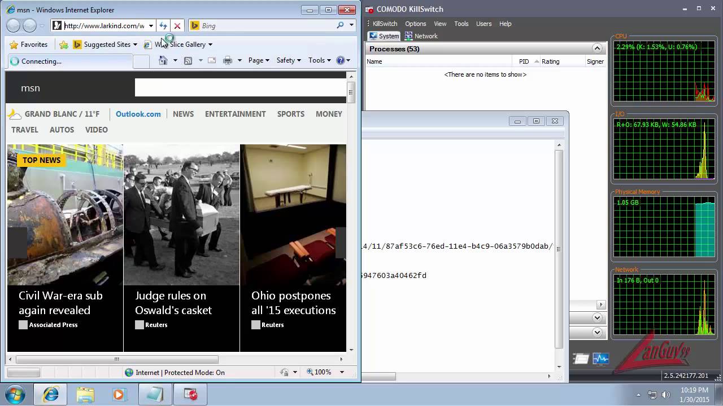
Task: Open the Tools menu in KillSwitch menu bar
Action: click(x=461, y=24)
